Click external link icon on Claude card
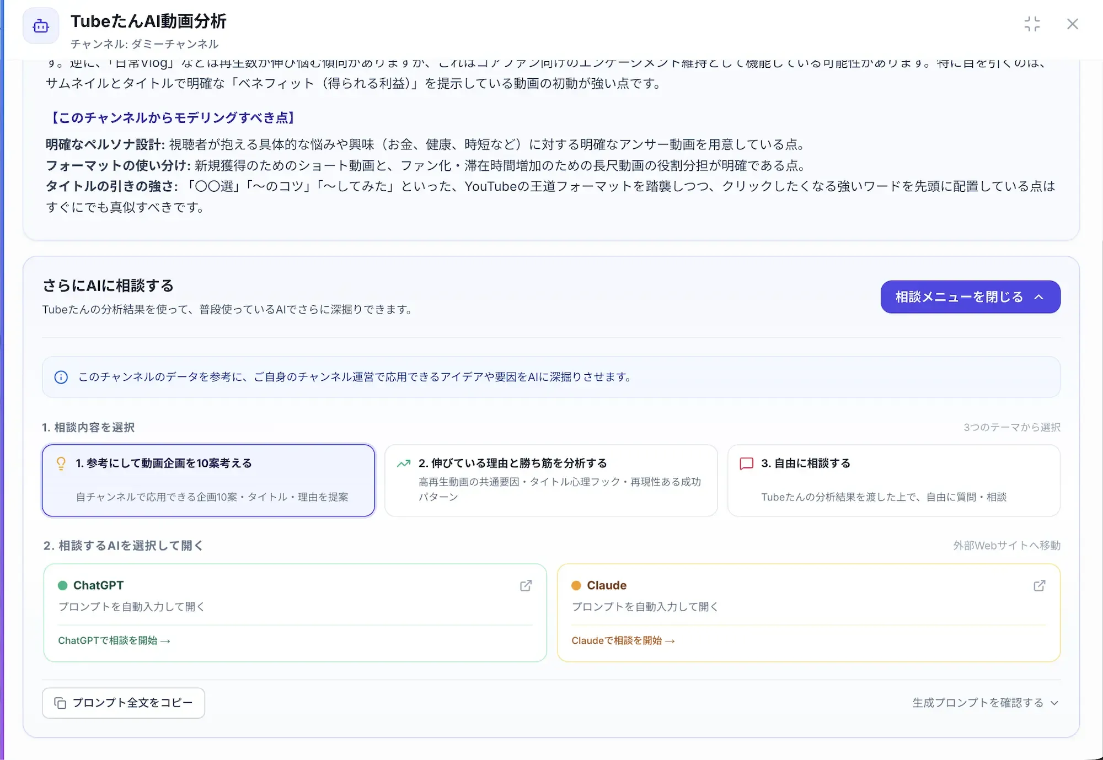The width and height of the screenshot is (1103, 760). click(x=1039, y=585)
